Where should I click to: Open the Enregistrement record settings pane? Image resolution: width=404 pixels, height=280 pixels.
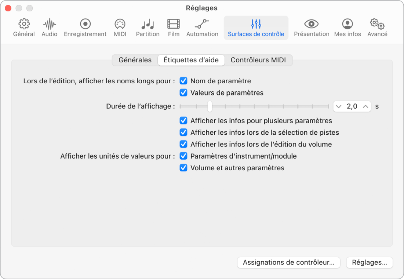(x=85, y=28)
